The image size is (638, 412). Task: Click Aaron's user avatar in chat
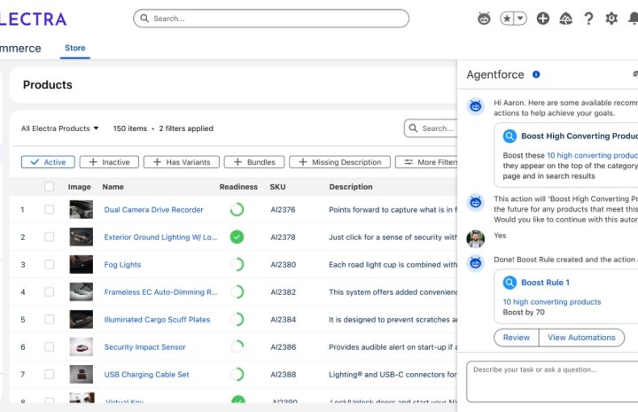click(475, 238)
